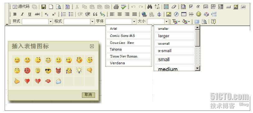
Task: Click the size list scrollbar up arrow
Action: [198, 28]
